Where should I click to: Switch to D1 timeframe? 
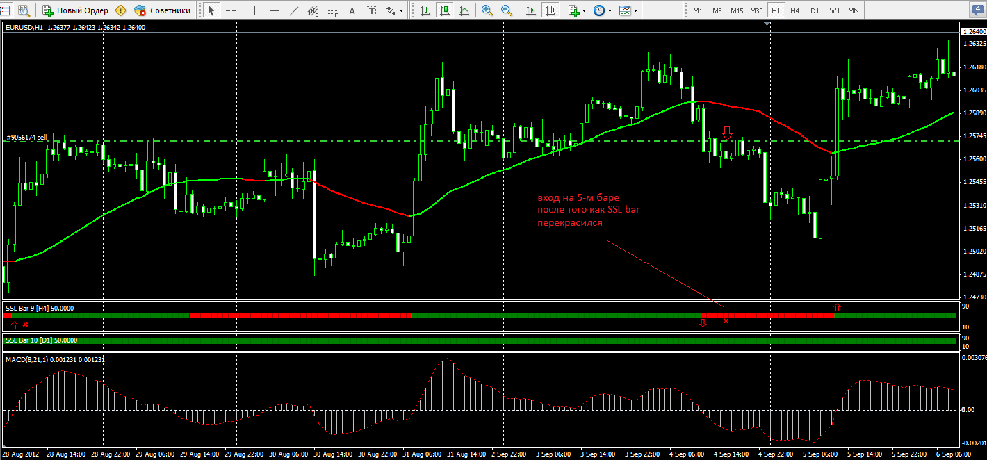pyautogui.click(x=814, y=10)
